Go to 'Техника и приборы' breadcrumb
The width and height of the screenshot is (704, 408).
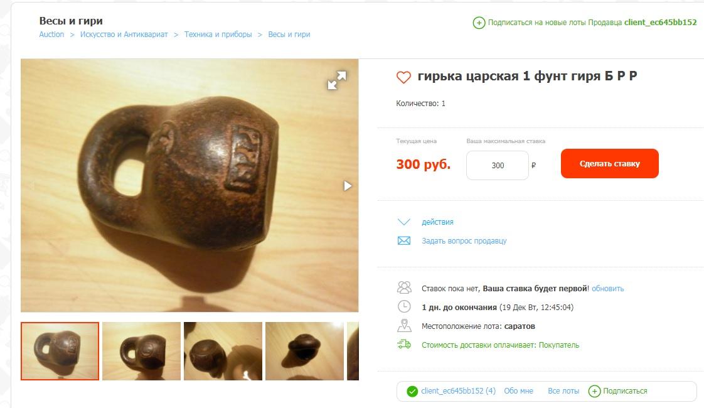[218, 35]
